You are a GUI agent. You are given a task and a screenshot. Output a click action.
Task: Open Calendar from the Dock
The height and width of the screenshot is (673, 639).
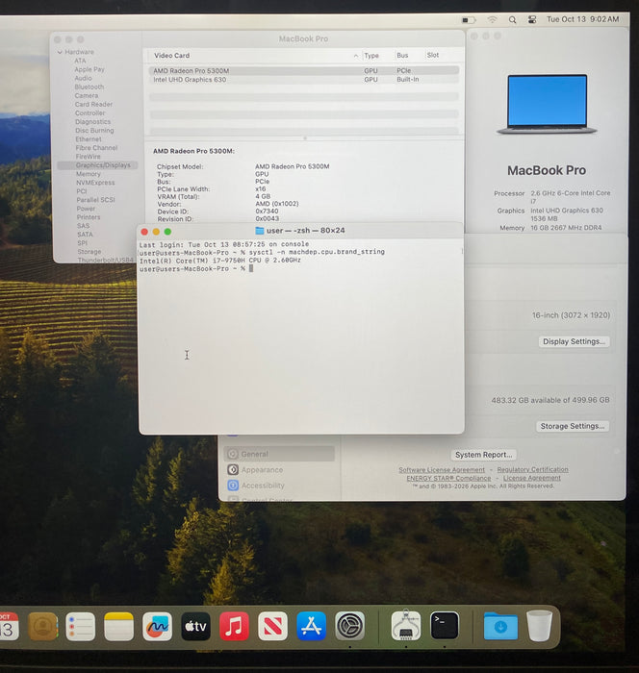[x=9, y=627]
